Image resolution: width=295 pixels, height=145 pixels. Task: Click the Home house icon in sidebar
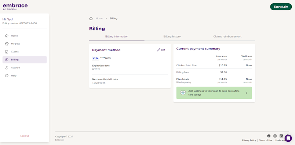tap(7, 36)
